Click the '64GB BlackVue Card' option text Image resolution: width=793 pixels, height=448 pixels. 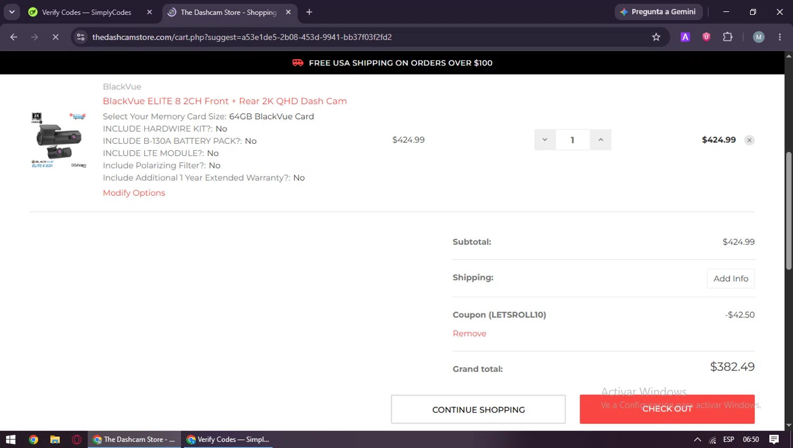tap(271, 116)
